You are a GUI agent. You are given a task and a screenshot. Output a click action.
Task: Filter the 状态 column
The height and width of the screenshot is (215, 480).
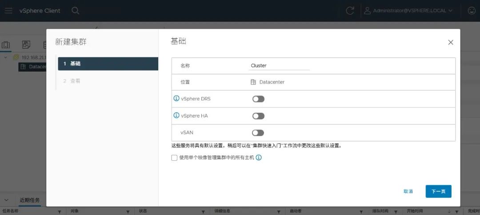point(203,211)
